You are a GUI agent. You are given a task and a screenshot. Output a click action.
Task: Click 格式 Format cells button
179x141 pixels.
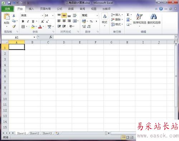pos(117,24)
